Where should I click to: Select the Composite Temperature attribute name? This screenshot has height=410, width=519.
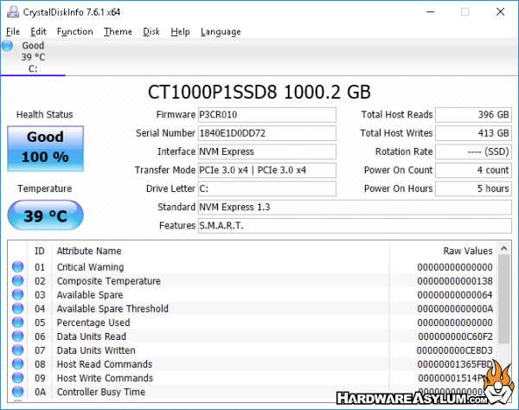coord(109,281)
